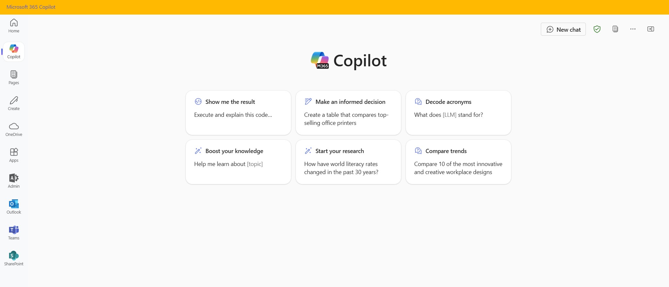Viewport: 669px width, 287px height.
Task: Start a New chat
Action: point(563,29)
